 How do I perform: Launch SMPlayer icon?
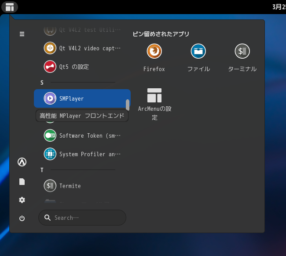point(50,98)
